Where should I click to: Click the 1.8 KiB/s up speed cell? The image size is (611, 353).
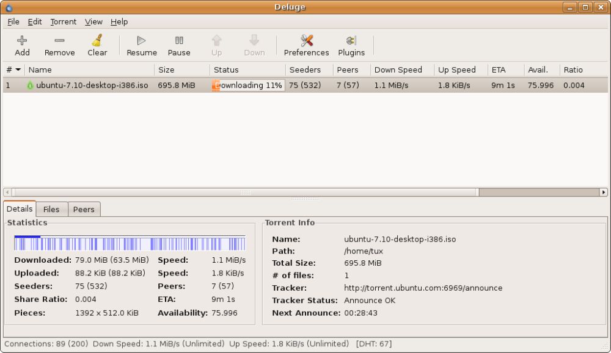tap(454, 85)
